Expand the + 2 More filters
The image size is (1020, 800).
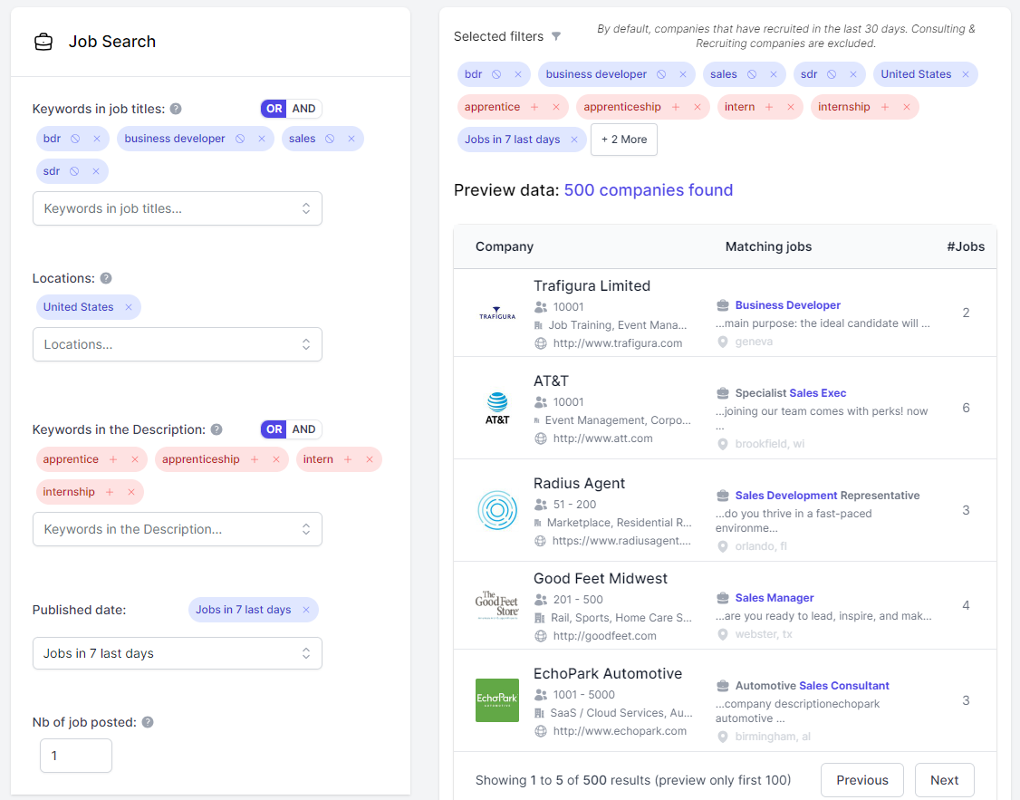pos(624,140)
